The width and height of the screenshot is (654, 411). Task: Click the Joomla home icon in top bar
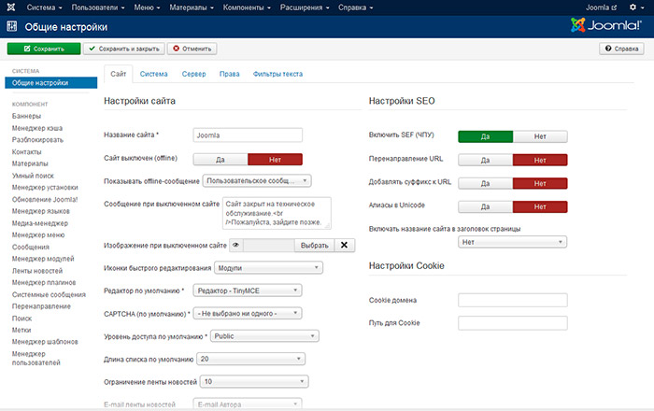(x=11, y=7)
